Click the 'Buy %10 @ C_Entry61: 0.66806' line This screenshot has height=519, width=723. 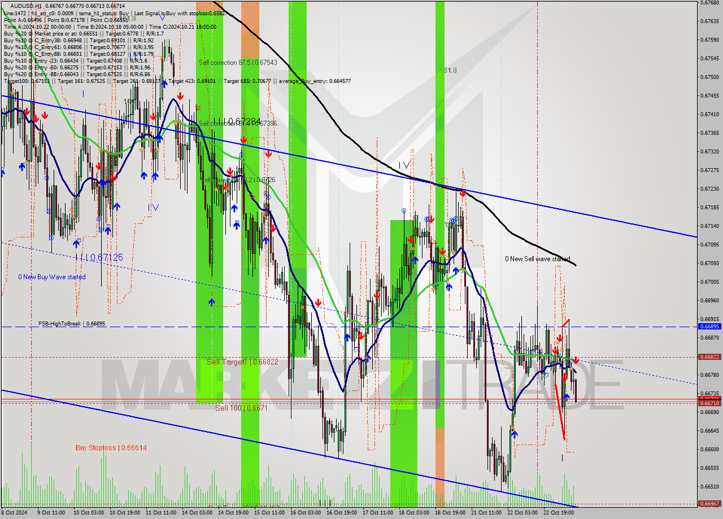coord(79,47)
